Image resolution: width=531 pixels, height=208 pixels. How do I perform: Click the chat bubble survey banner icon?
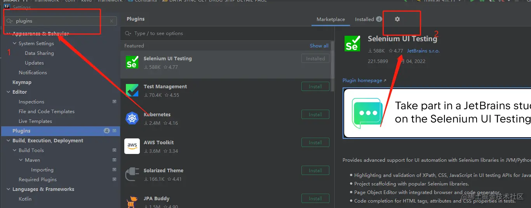pos(367,113)
